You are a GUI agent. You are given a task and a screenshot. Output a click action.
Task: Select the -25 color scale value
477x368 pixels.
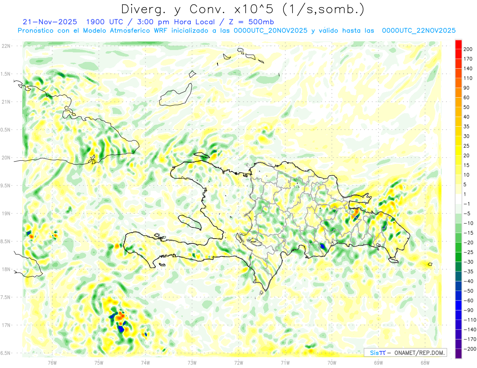pos(468,252)
